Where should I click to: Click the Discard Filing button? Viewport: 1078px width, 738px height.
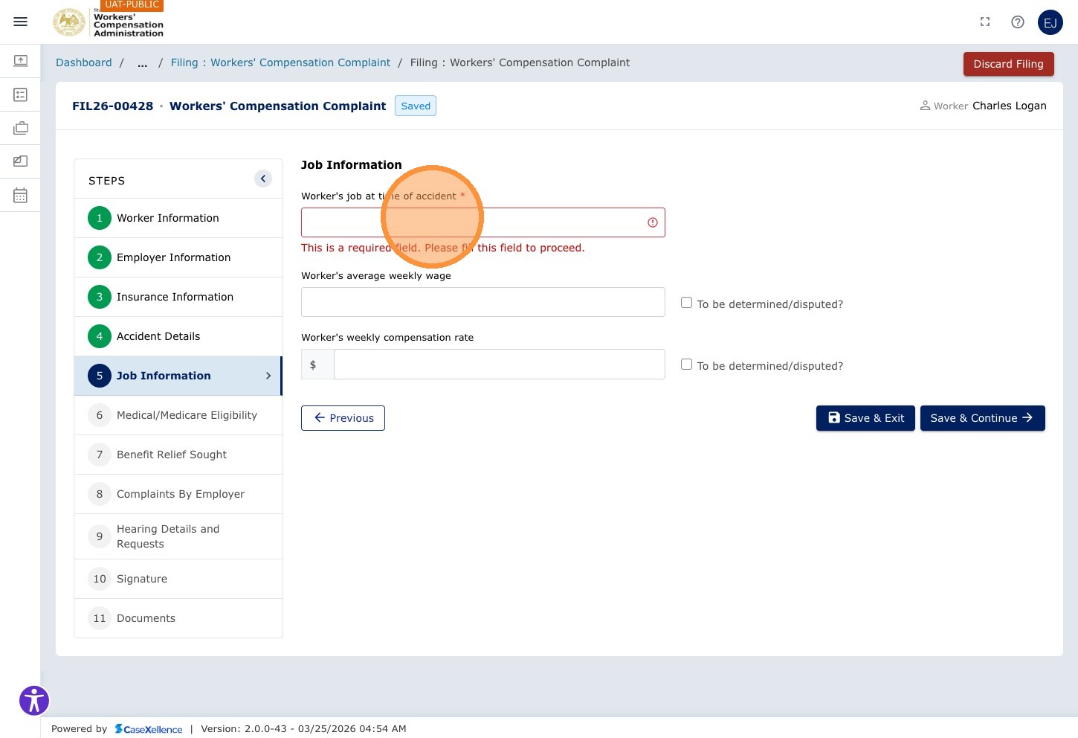[1008, 64]
